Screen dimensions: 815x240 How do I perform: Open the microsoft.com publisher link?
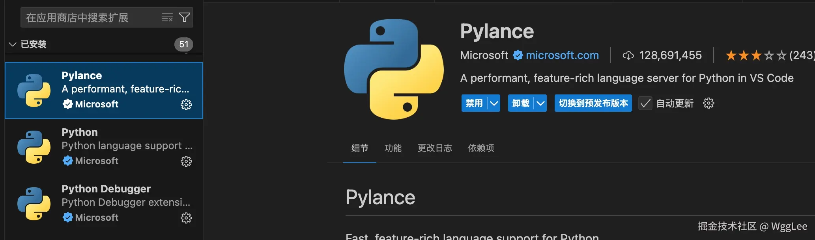click(562, 55)
